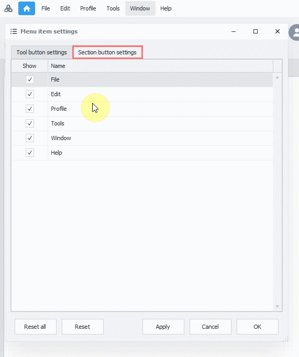Click the Reset all button

(x=36, y=327)
